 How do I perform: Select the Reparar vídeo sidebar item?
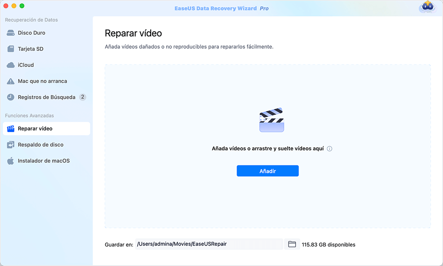click(x=47, y=129)
